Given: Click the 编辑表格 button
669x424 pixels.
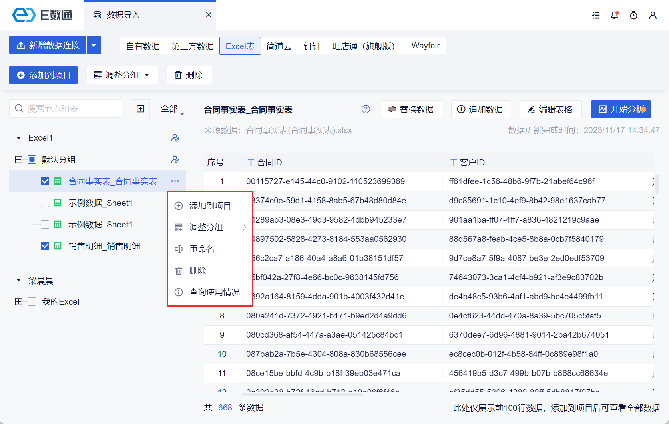Looking at the screenshot, I should (x=550, y=109).
